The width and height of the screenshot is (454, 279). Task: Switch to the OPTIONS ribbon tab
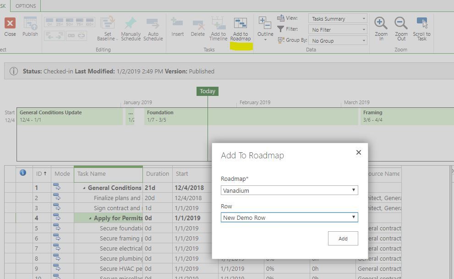click(26, 6)
